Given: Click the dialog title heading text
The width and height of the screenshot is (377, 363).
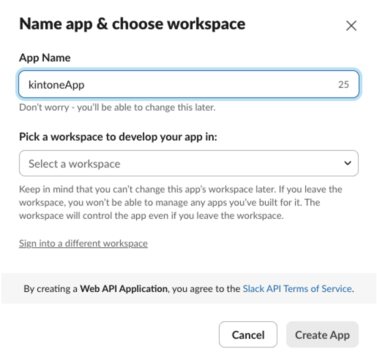Looking at the screenshot, I should pos(132,24).
